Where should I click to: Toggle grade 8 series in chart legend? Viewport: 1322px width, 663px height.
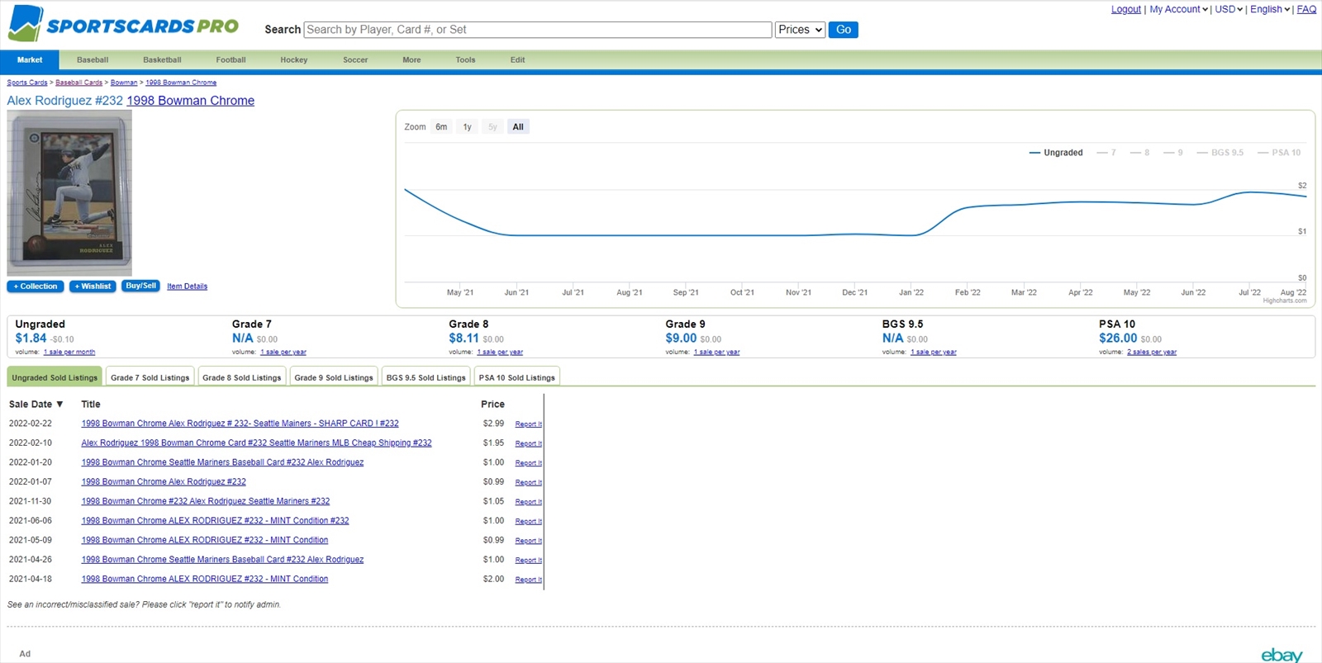point(1139,153)
